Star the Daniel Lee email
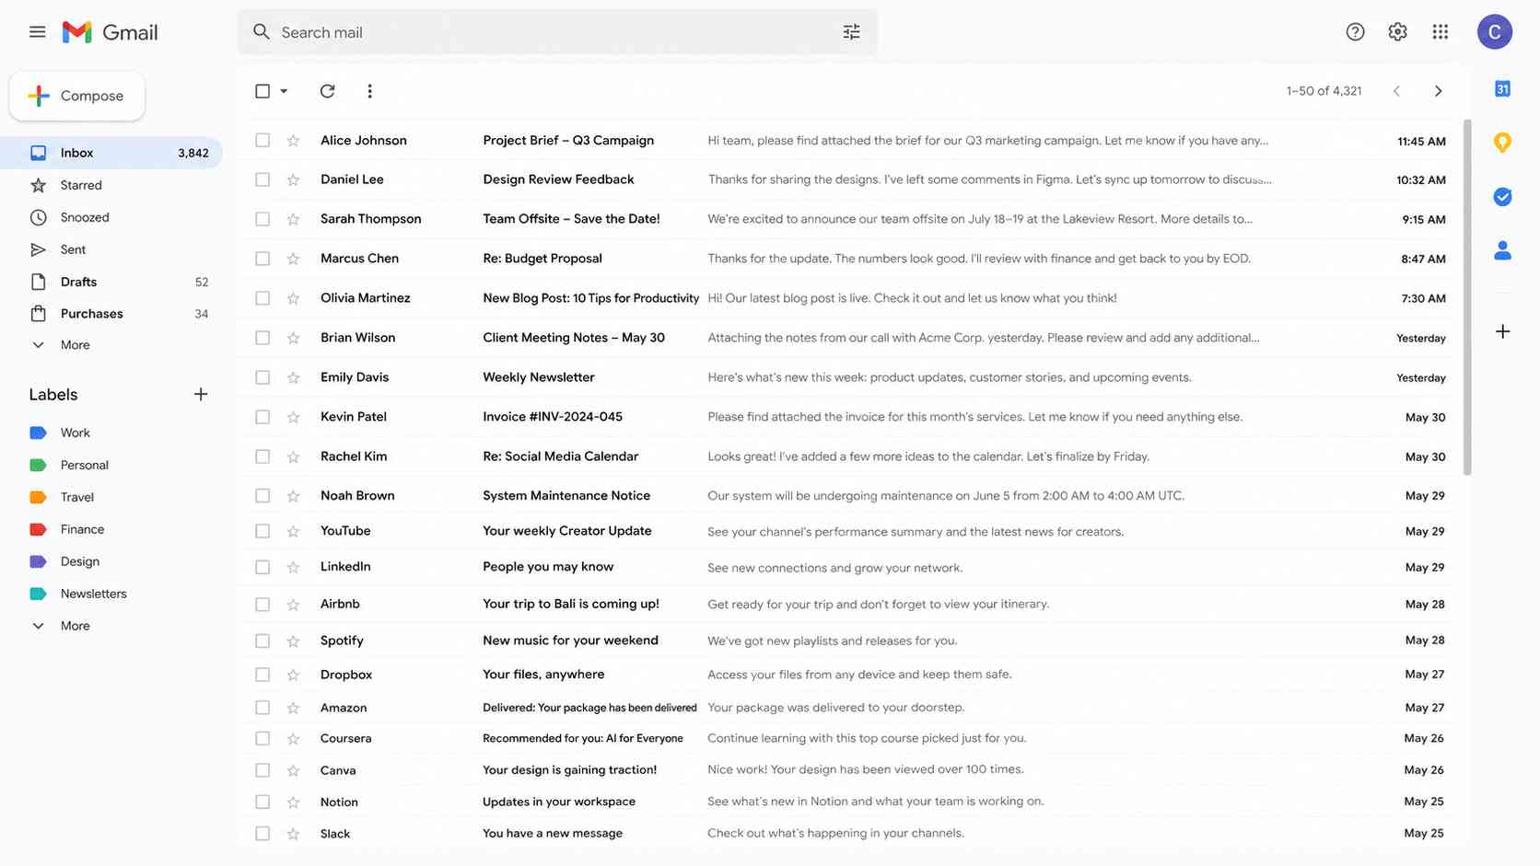This screenshot has height=866, width=1540. pyautogui.click(x=293, y=179)
